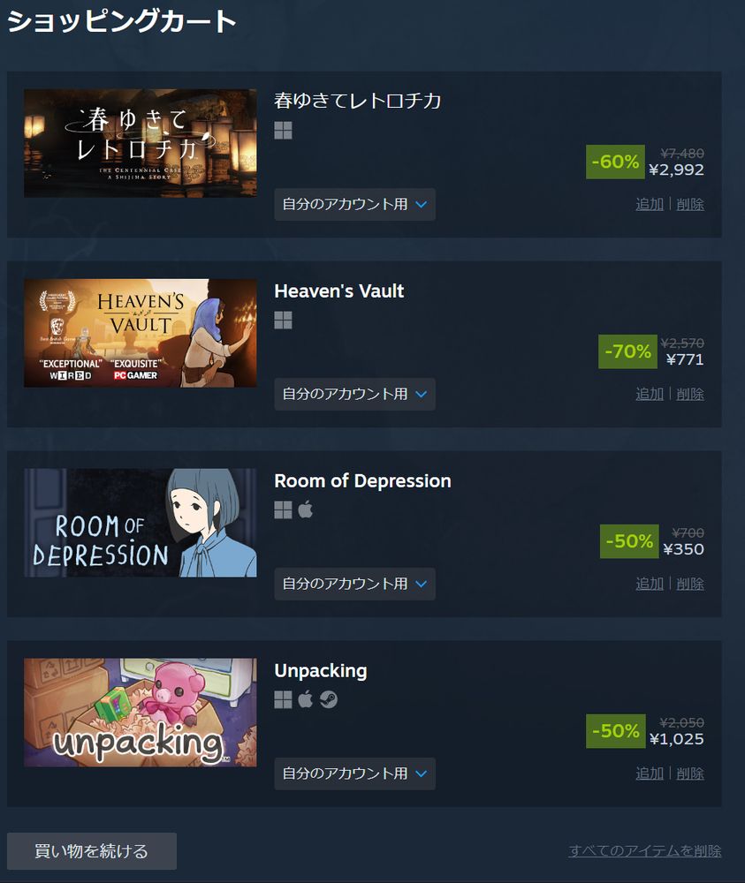Click the Windows icon under Heaven's Vault
The width and height of the screenshot is (745, 883).
[283, 321]
